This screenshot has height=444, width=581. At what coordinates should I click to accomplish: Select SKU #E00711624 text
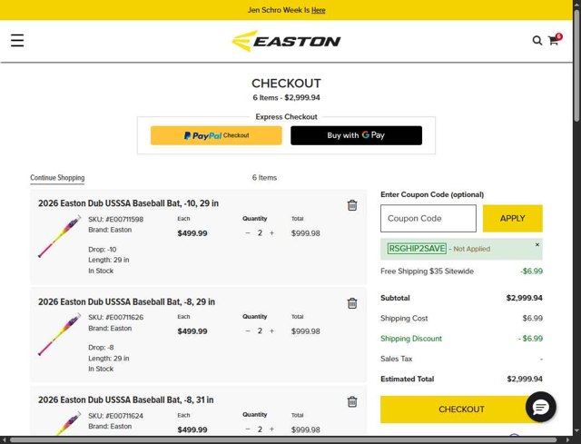pos(115,416)
